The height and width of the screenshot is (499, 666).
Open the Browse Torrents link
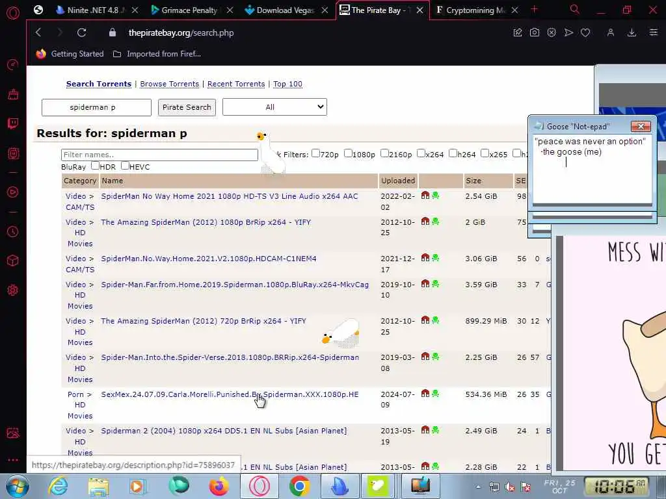pos(170,84)
